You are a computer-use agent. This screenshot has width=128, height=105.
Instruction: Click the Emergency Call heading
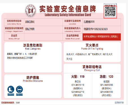[92, 70]
